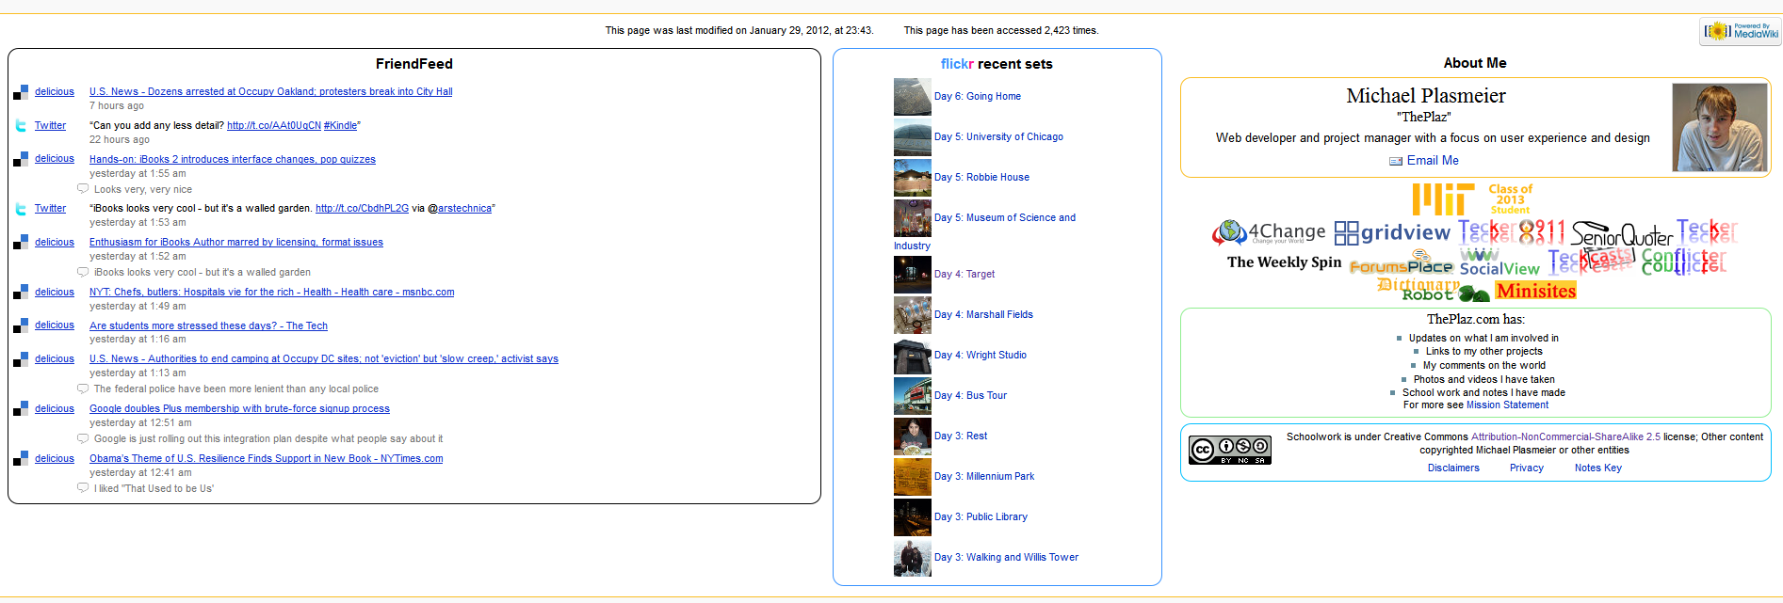Open the Mission Statement link
Viewport: 1783px width, 603px height.
click(1506, 405)
